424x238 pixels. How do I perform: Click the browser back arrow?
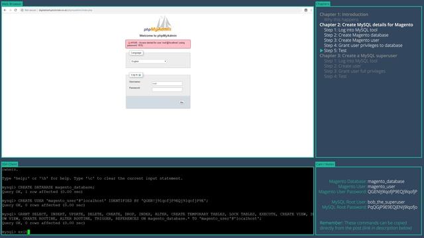click(5, 10)
